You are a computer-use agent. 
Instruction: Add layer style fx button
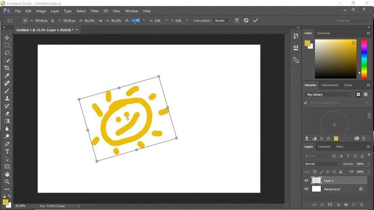pos(322,205)
